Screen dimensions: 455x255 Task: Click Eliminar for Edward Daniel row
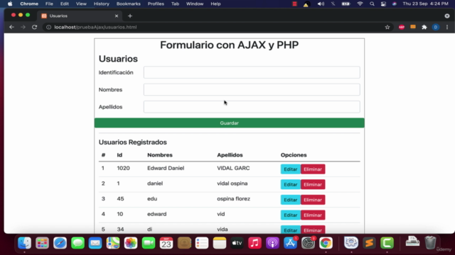pyautogui.click(x=313, y=169)
